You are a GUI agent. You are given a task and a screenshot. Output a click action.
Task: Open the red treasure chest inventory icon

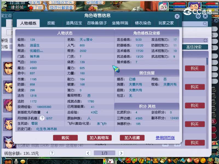tap(128, 161)
